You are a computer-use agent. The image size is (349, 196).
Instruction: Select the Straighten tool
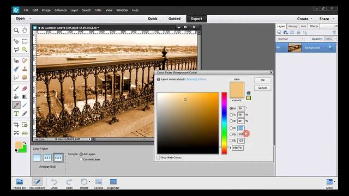click(25, 133)
